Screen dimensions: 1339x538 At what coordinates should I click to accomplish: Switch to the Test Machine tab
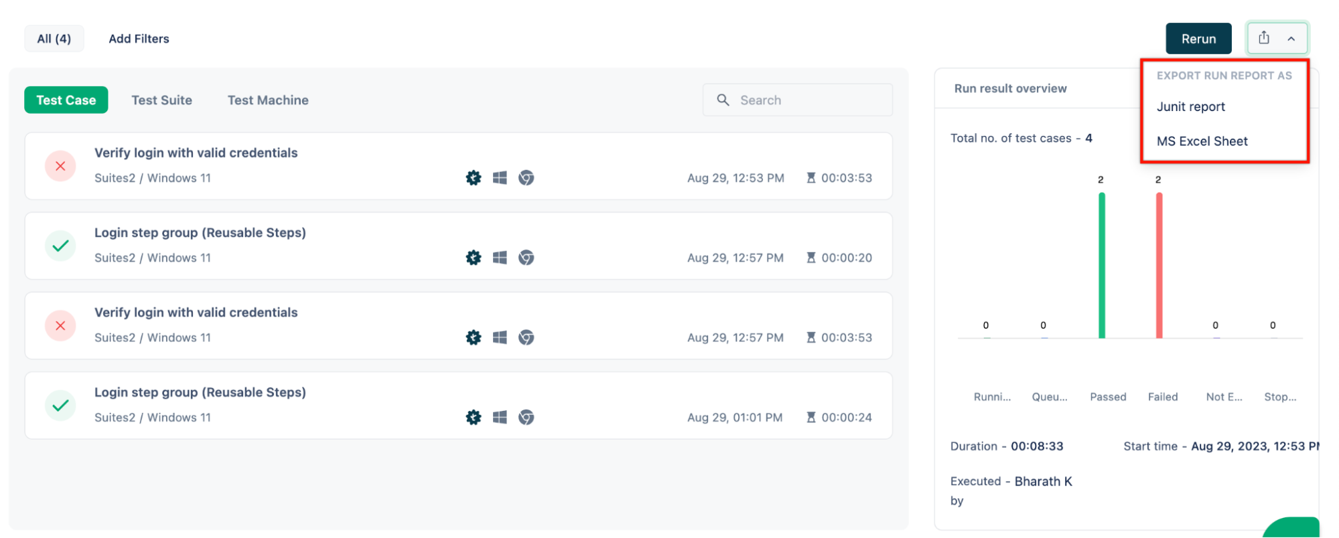(x=268, y=100)
